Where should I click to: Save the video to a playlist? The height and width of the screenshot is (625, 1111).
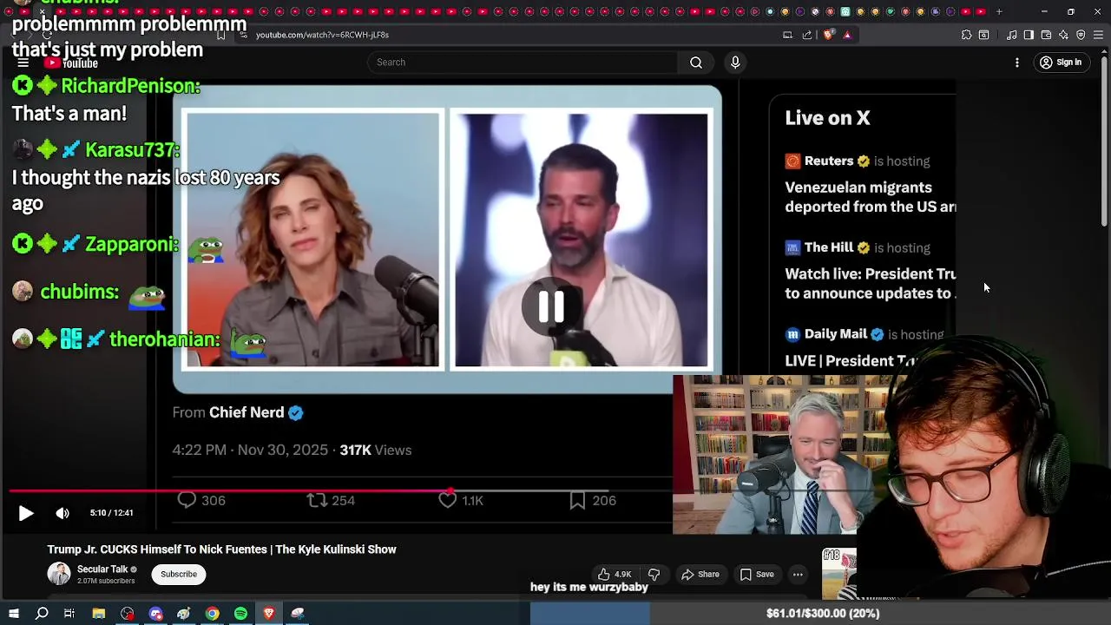point(756,574)
